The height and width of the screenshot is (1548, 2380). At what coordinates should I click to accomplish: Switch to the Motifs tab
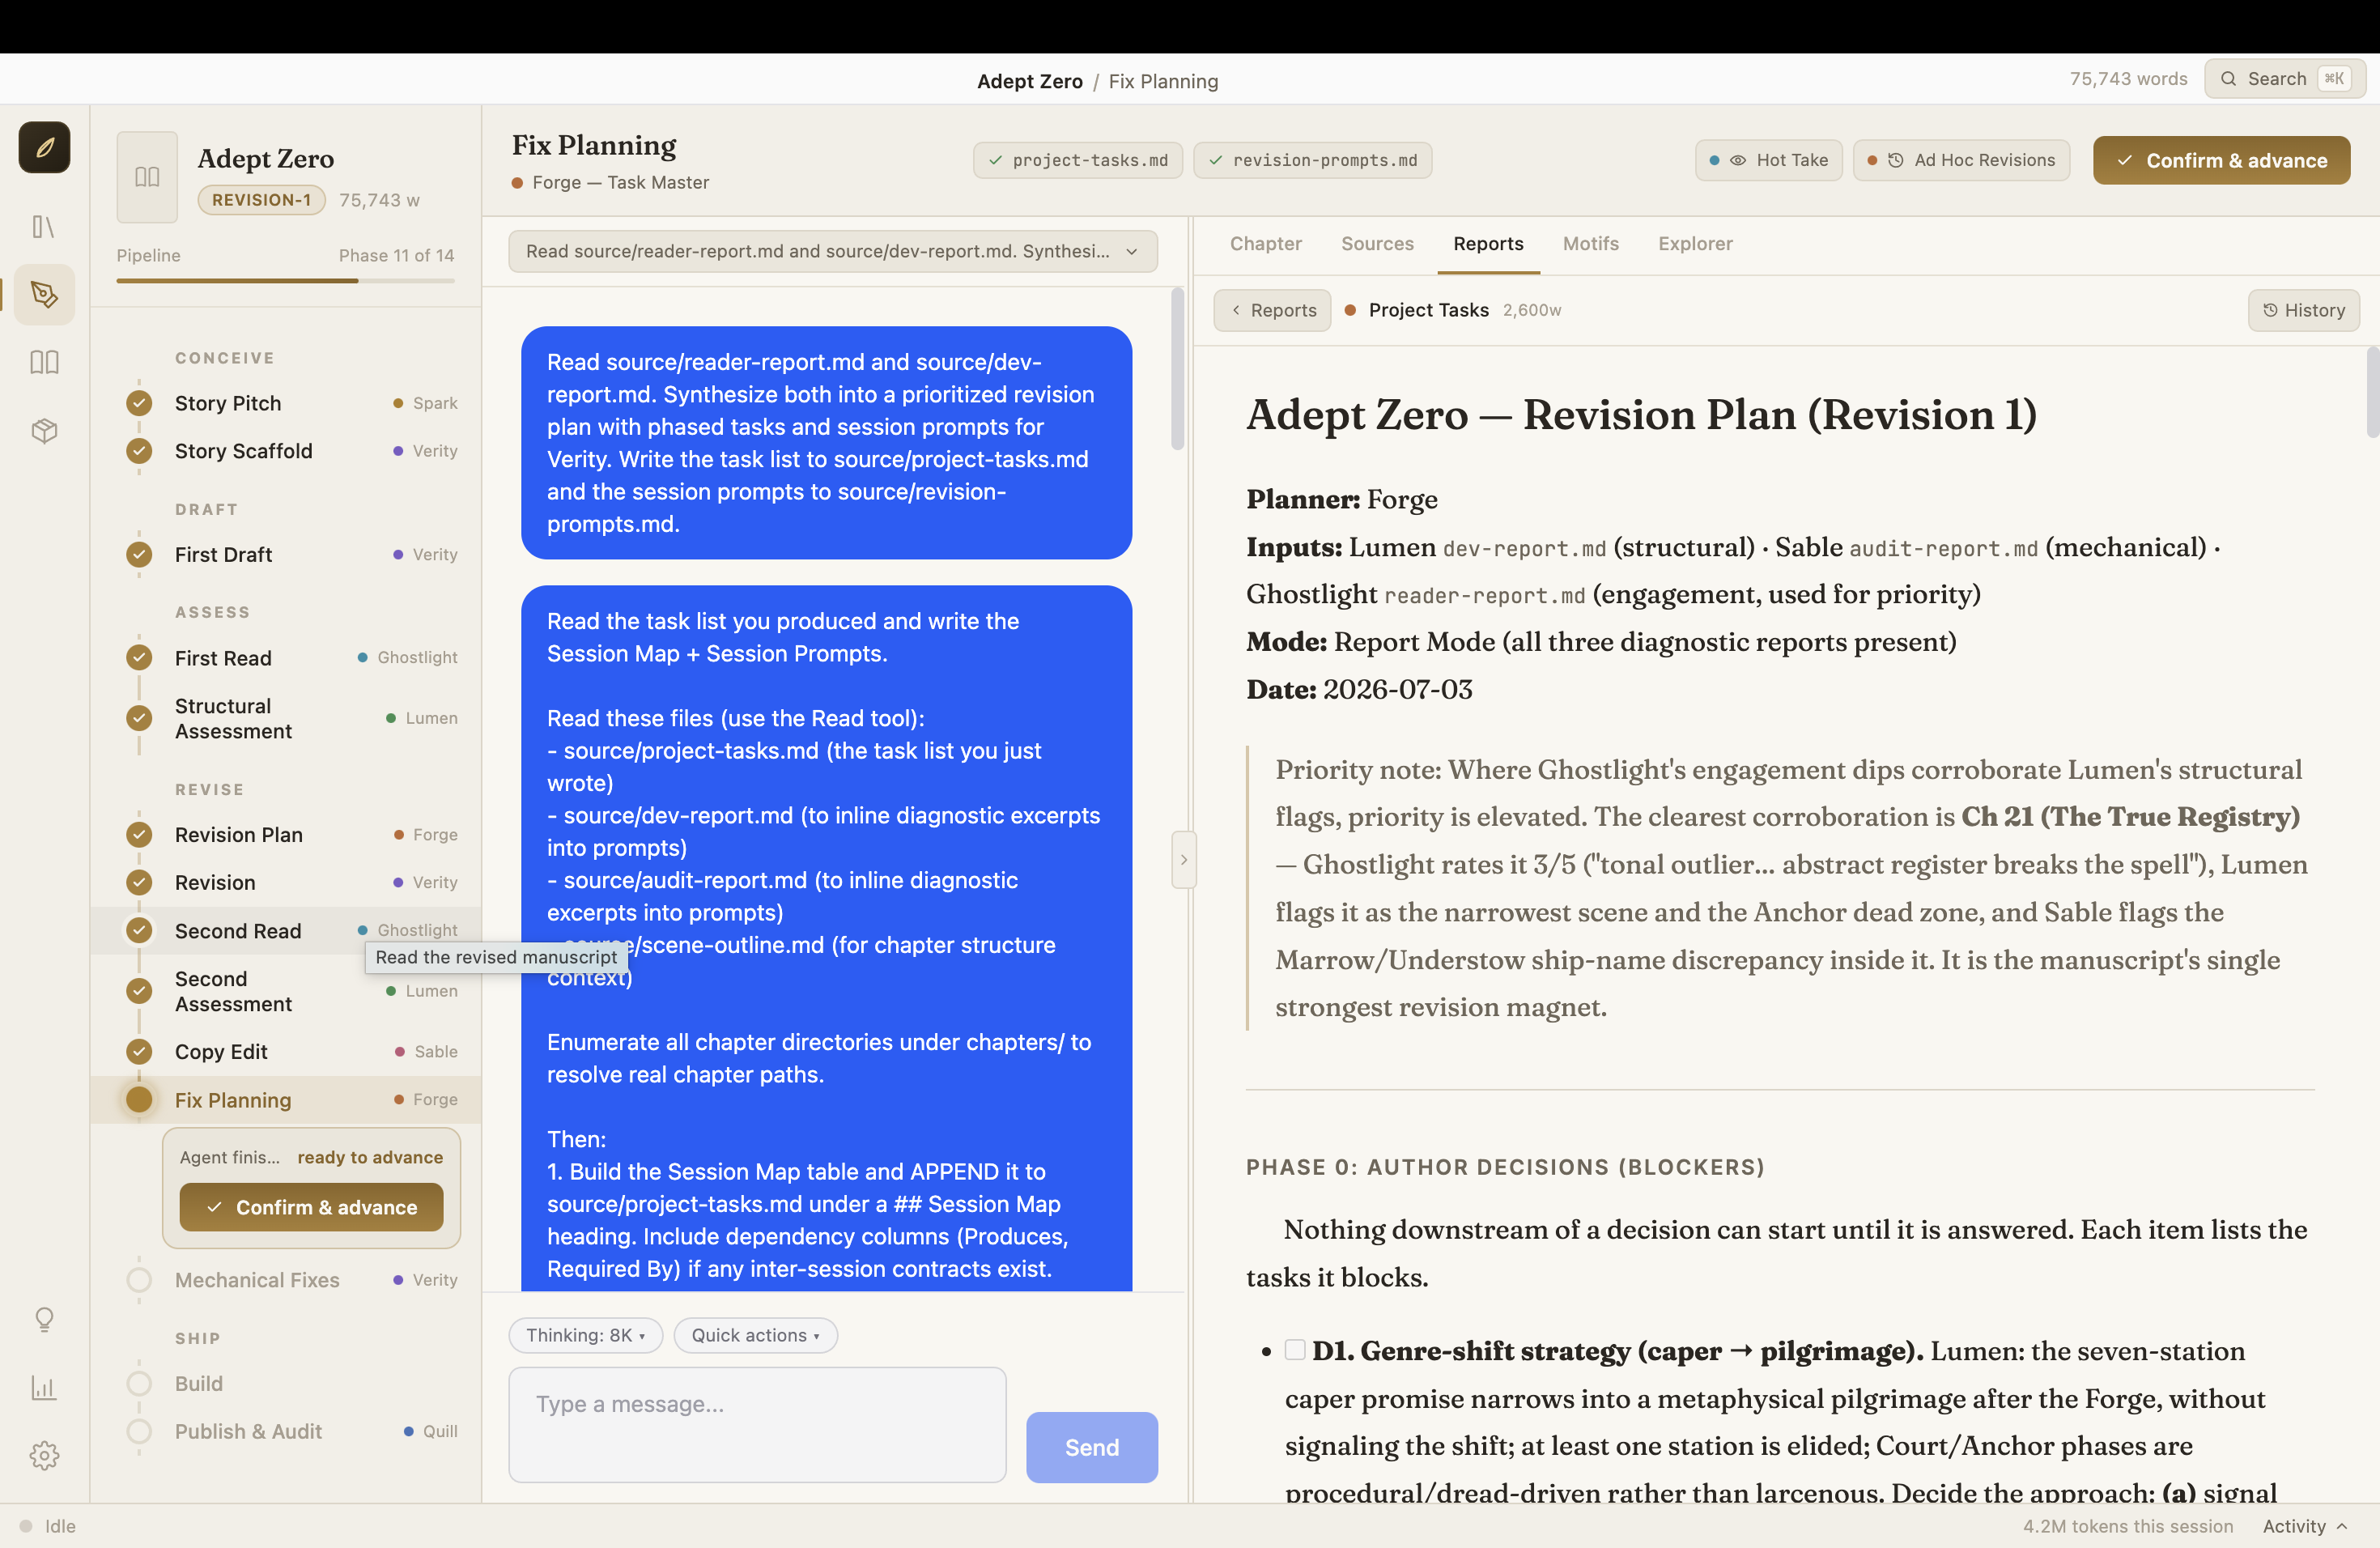point(1590,244)
